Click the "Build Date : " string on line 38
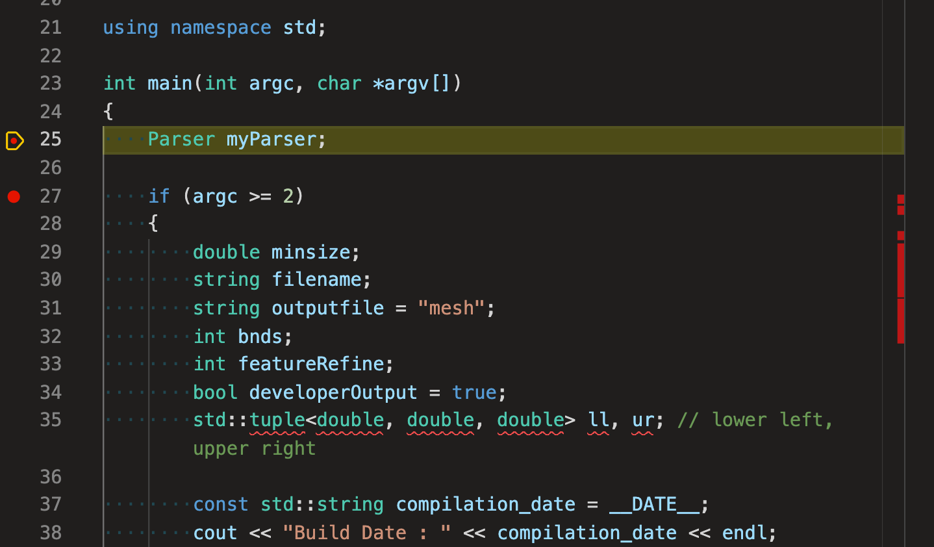934x547 pixels. (x=367, y=533)
